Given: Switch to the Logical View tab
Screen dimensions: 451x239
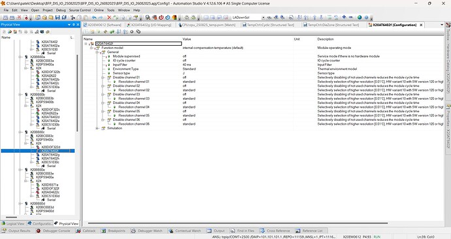Looking at the screenshot, I should [13, 223].
